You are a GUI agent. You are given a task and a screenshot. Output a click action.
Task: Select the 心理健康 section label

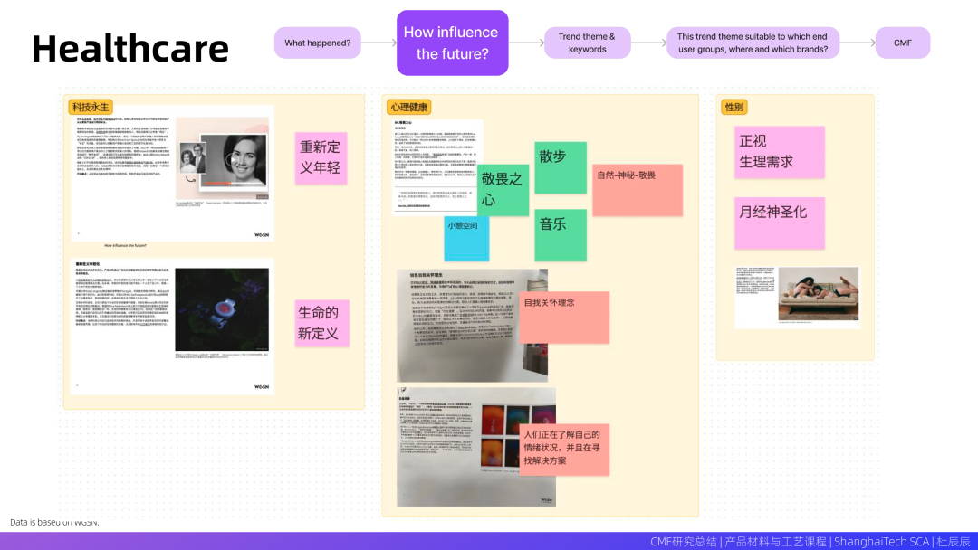coord(410,108)
